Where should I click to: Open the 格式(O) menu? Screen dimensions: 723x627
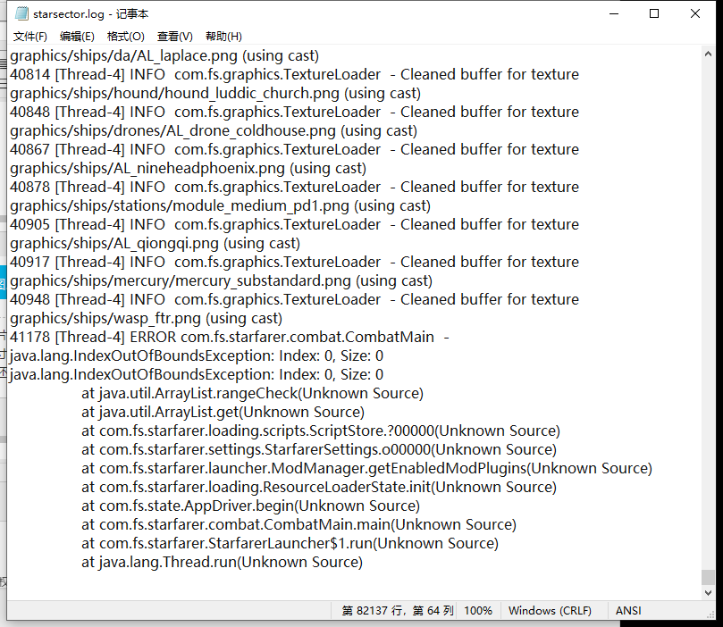pos(124,36)
